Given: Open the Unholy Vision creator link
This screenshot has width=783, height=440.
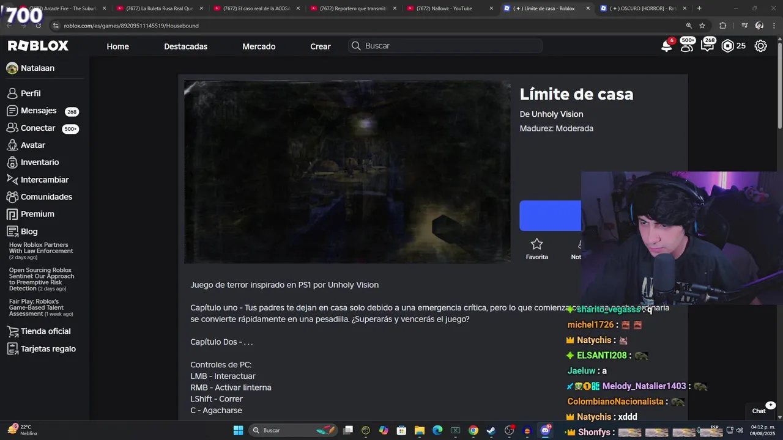Looking at the screenshot, I should pyautogui.click(x=557, y=114).
